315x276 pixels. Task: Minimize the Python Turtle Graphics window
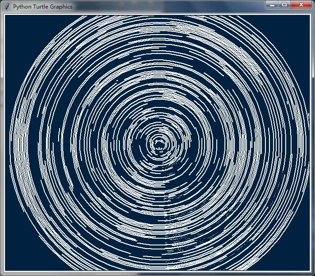[x=272, y=5]
